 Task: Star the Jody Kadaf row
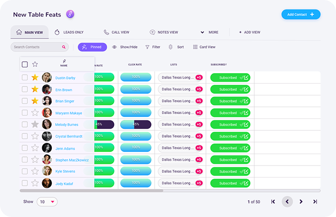(35, 183)
